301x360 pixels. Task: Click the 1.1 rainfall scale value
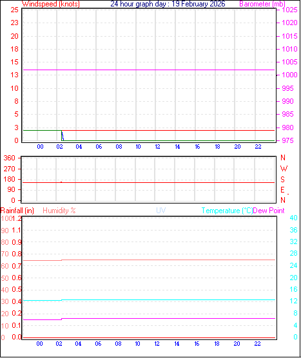click(16, 230)
